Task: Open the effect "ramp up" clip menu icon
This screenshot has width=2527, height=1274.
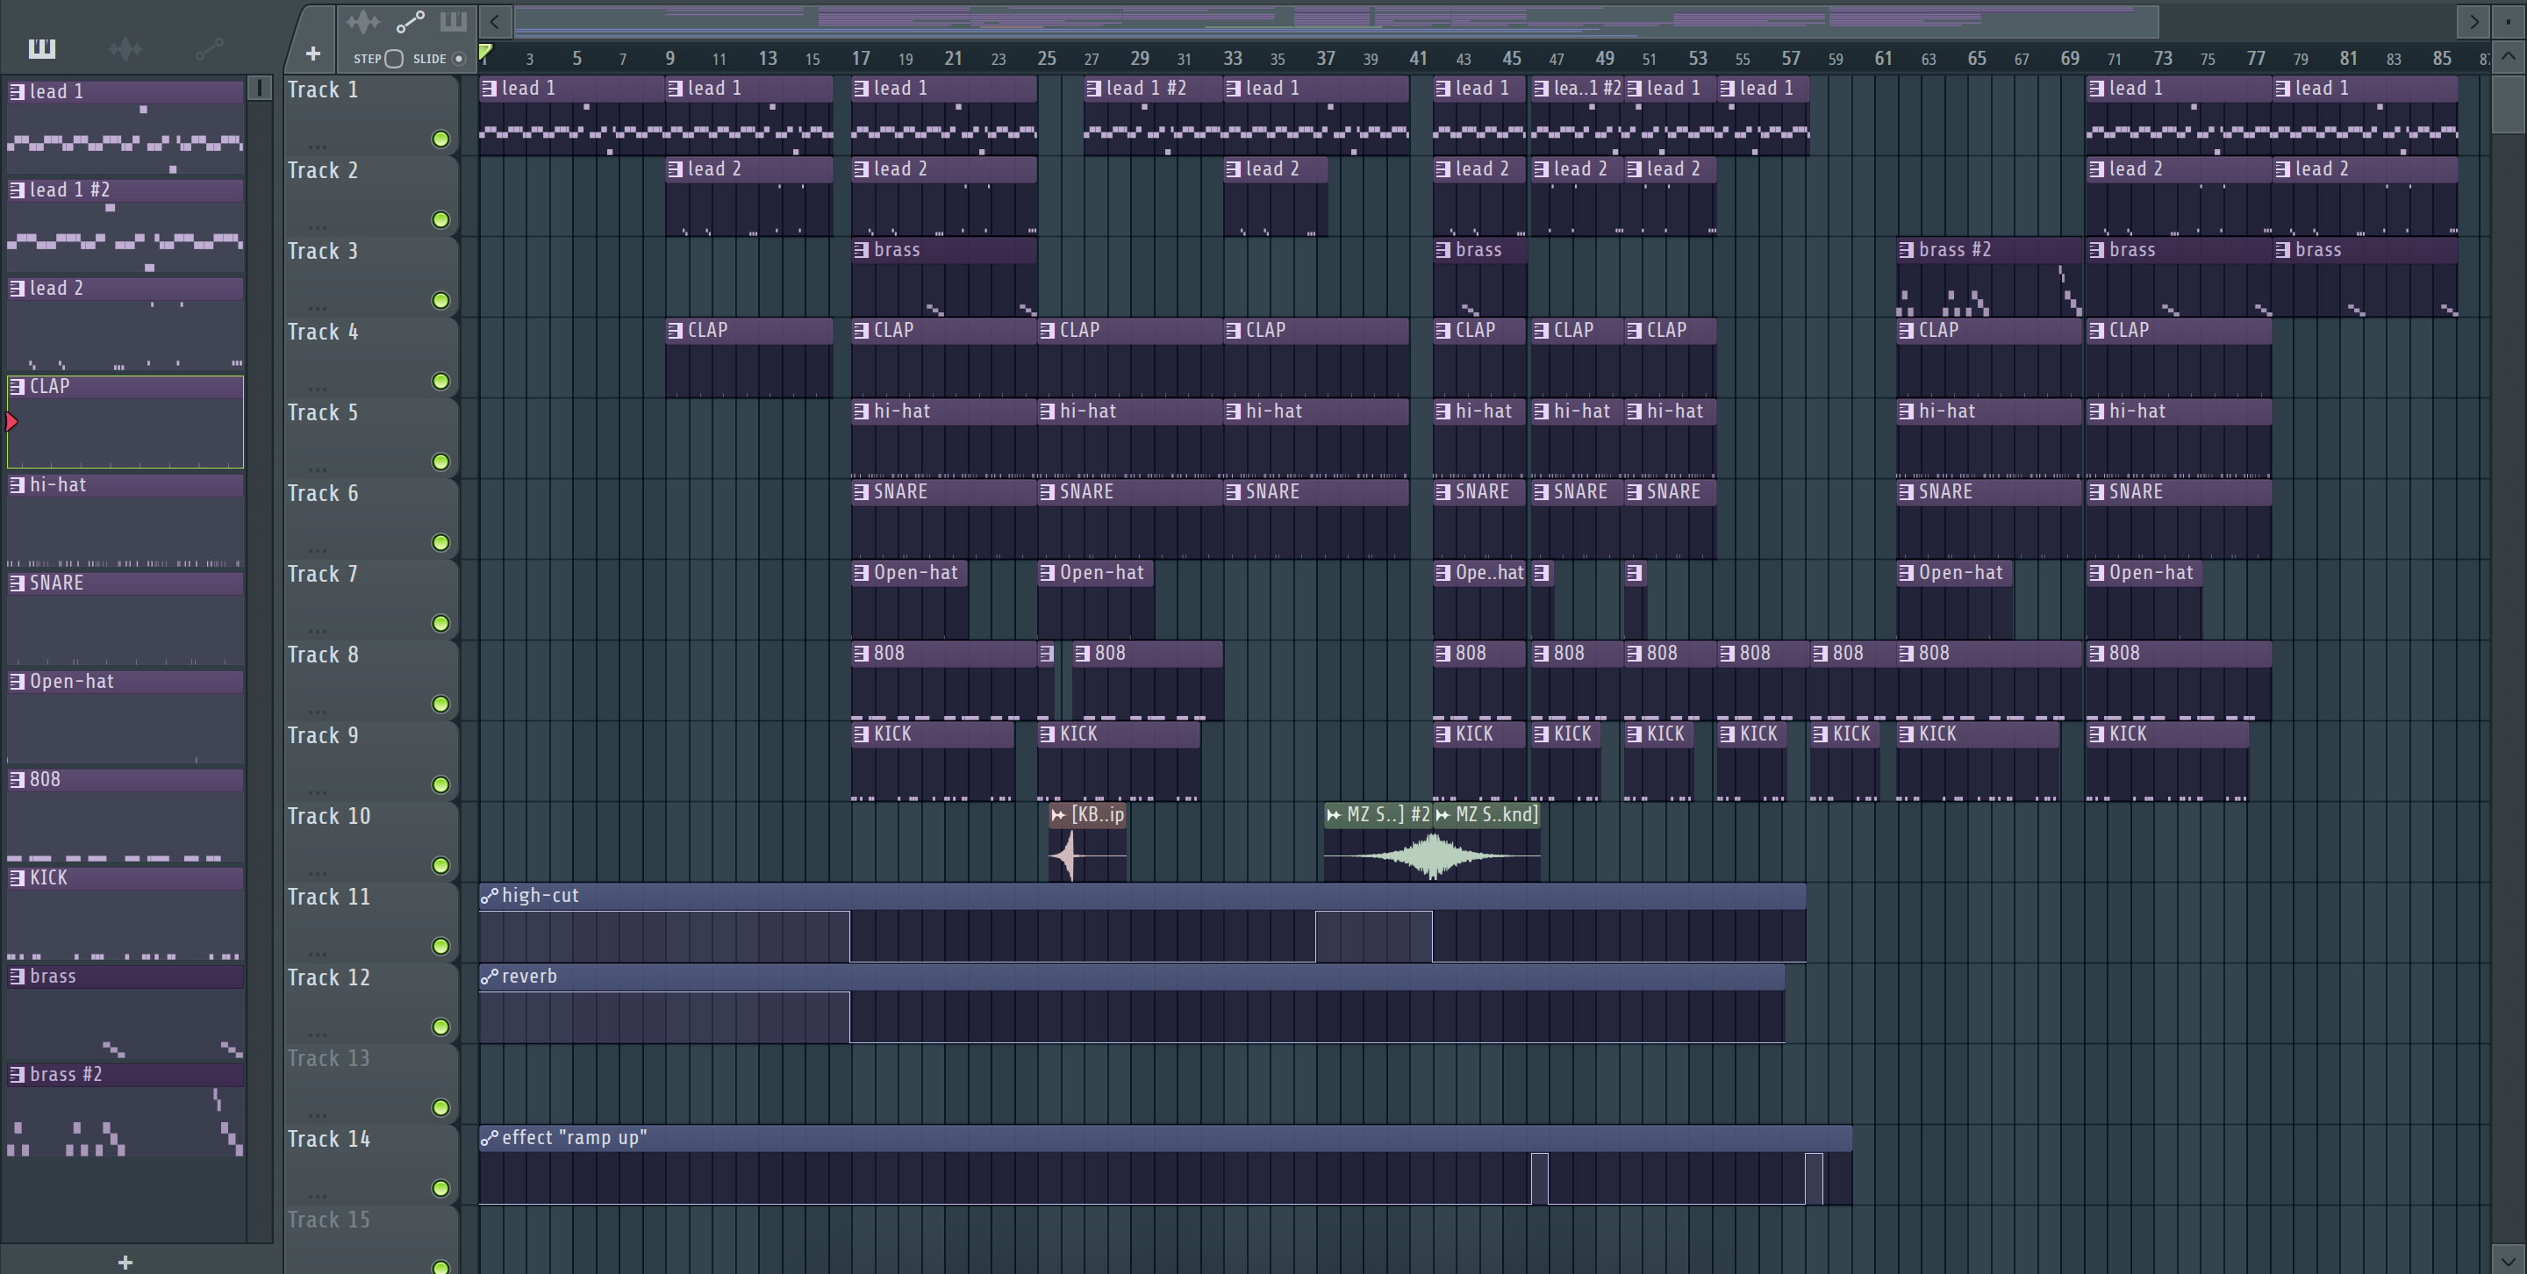Action: click(489, 1138)
